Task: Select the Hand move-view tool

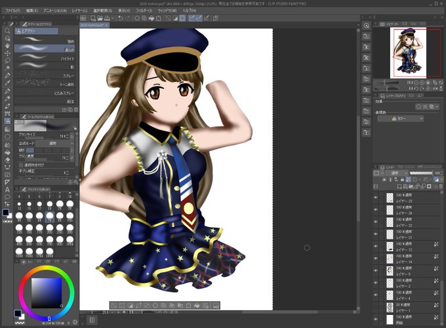Action: [x=7, y=45]
